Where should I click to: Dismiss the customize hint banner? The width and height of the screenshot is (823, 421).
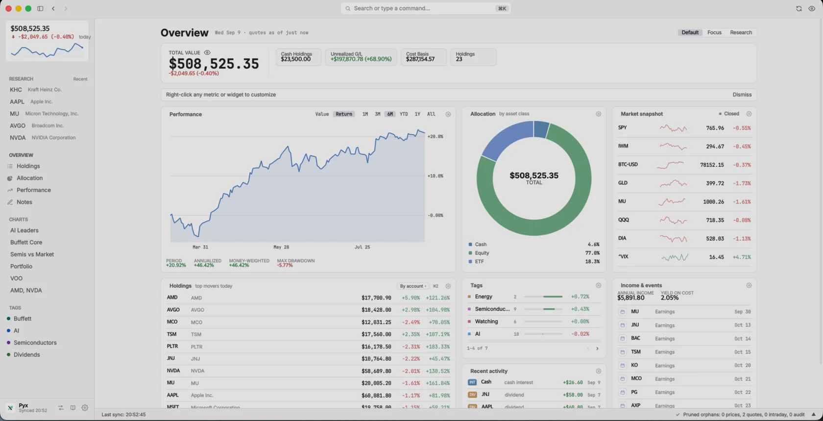742,95
